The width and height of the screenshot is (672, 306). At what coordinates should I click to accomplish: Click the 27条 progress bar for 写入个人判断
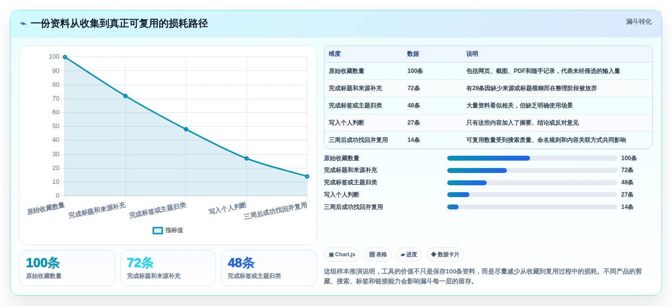[x=532, y=195]
